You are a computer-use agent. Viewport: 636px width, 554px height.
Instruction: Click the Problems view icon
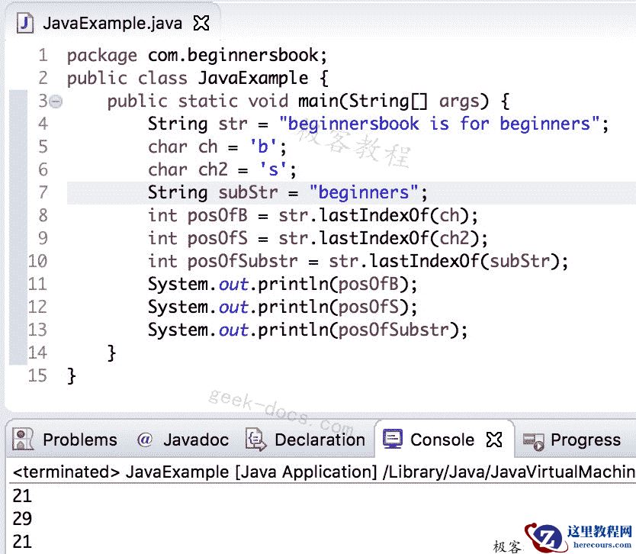[23, 440]
